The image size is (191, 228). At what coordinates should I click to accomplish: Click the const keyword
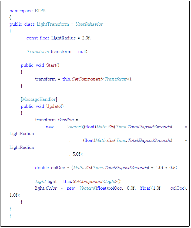click(32, 38)
